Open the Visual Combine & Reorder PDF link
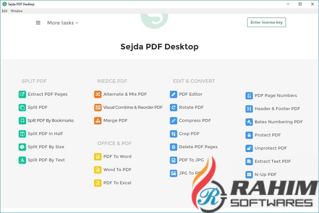 (133, 107)
